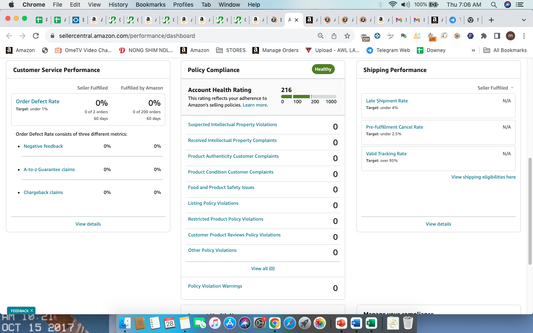Open a new tab with the plus button
533x333 pixels.
(x=491, y=20)
